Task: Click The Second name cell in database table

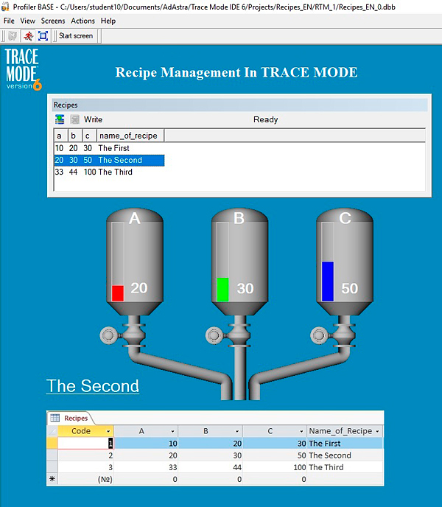Action: (345, 455)
